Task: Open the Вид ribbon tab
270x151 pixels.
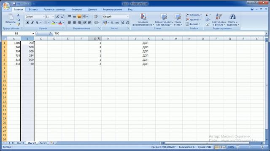Action: (130, 9)
